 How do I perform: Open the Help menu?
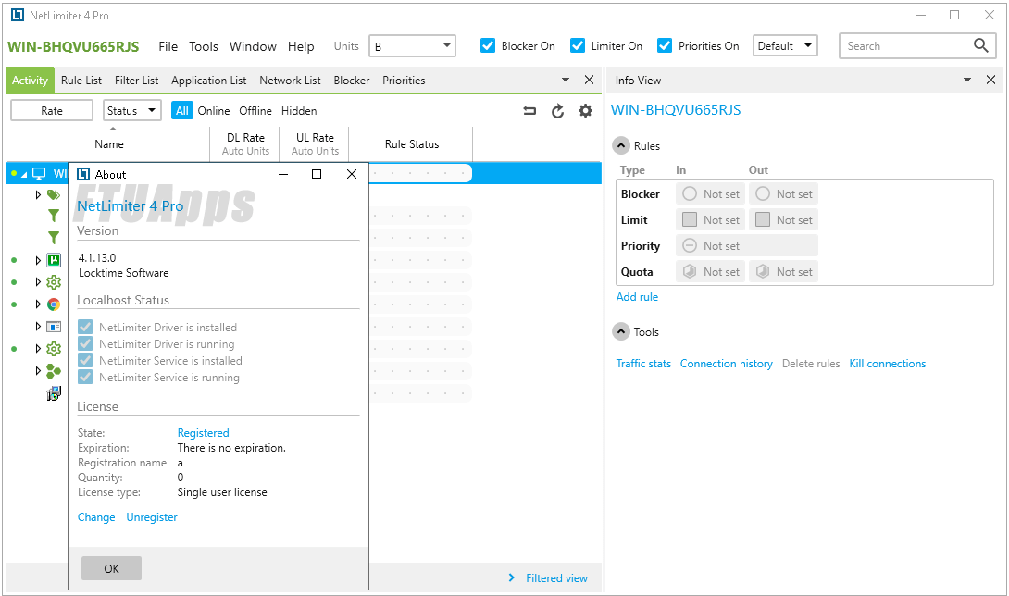pyautogui.click(x=301, y=46)
